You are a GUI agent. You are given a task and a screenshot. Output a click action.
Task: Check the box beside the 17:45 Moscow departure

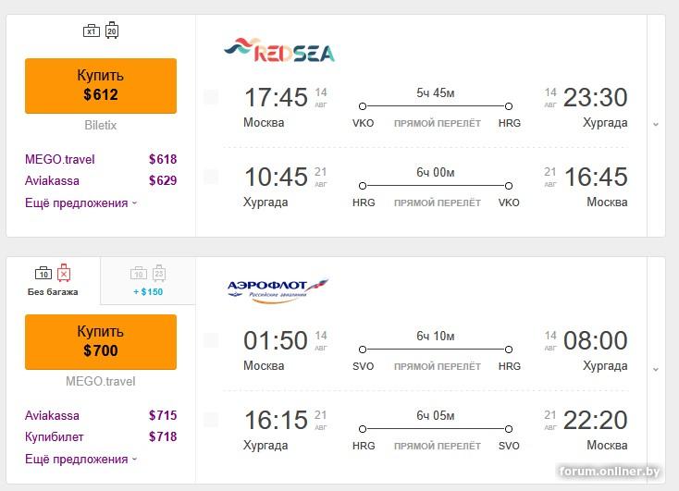point(211,97)
